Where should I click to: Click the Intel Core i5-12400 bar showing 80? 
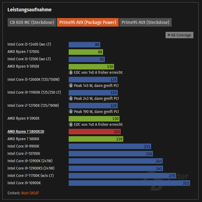[x=84, y=45]
